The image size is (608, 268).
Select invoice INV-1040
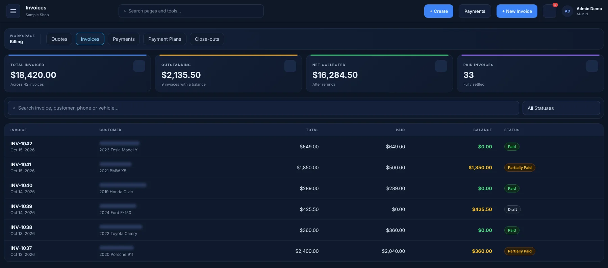tap(21, 185)
